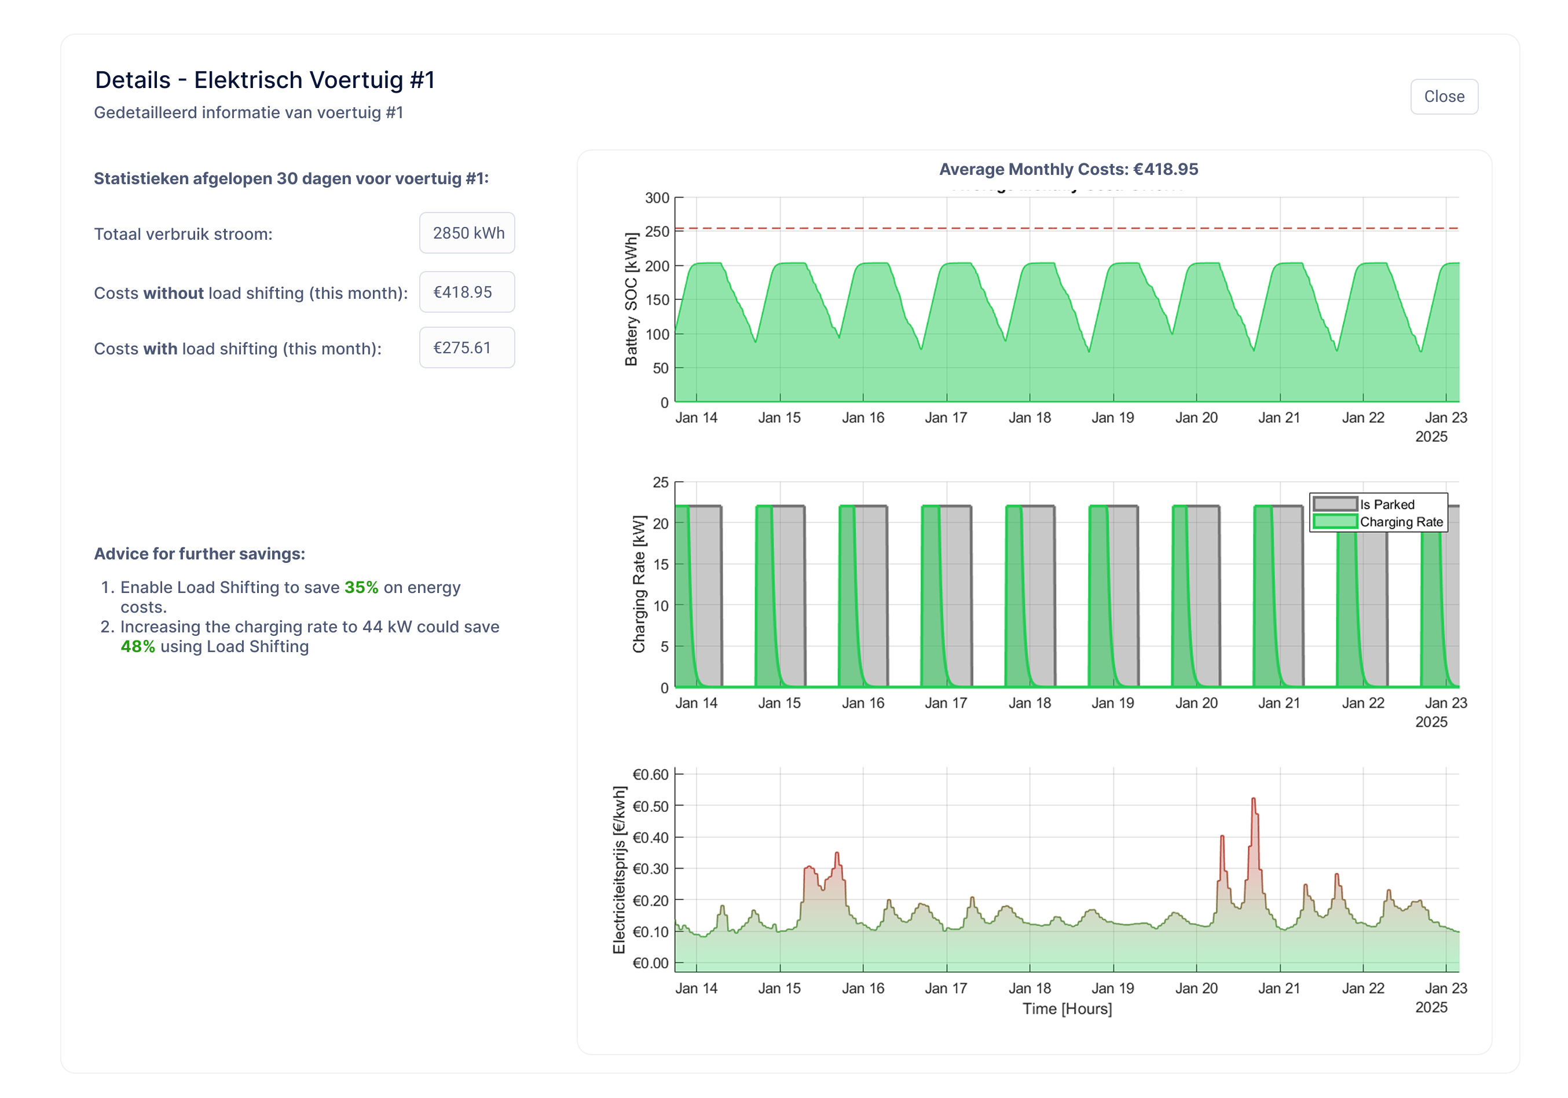Image resolution: width=1568 pixels, height=1098 pixels.
Task: Click the Electriciteitsprijs y-axis label
Action: click(x=620, y=869)
